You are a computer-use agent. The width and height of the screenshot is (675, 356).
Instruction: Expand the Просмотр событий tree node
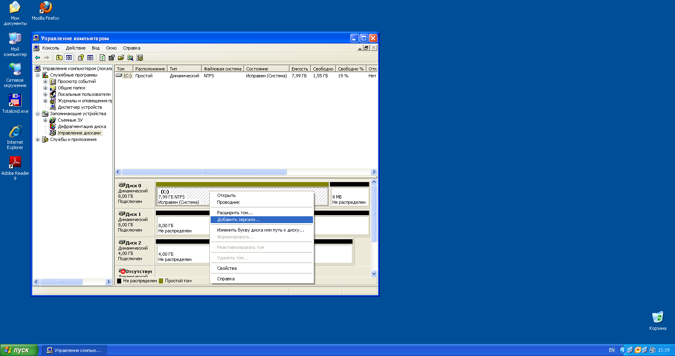pos(45,81)
